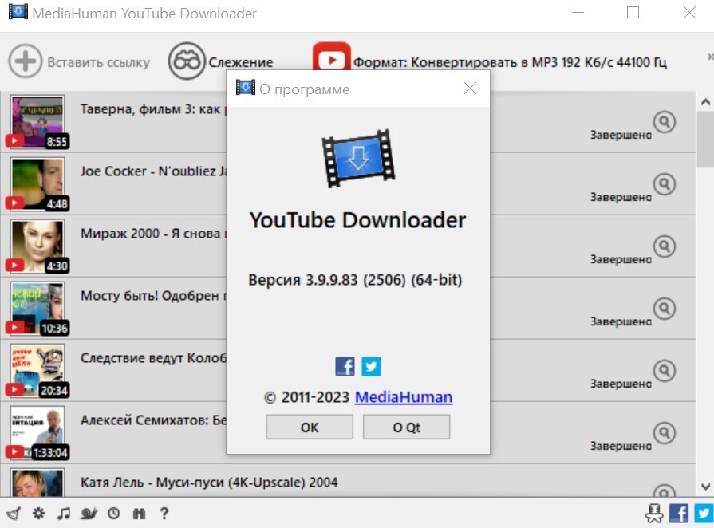Click the facebook icon in the About dialog

345,366
